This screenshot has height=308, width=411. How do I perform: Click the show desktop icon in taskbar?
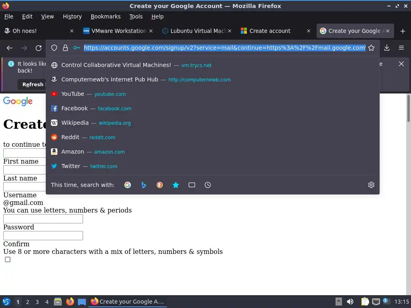coord(82,302)
